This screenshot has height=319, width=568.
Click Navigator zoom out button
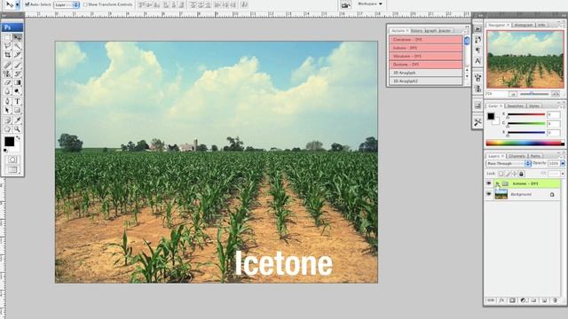pos(513,94)
